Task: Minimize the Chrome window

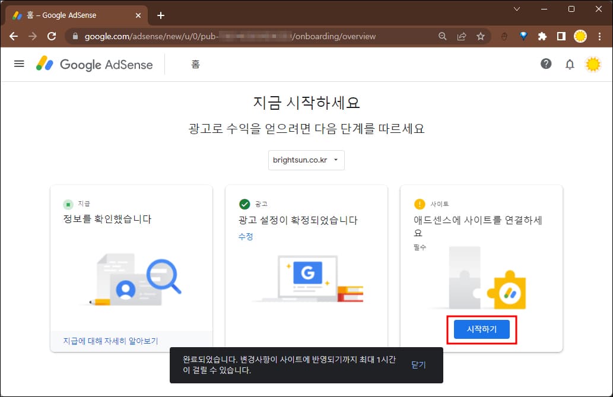Action: click(x=544, y=9)
